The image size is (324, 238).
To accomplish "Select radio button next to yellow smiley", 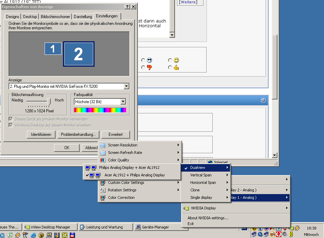I will coord(170,60).
